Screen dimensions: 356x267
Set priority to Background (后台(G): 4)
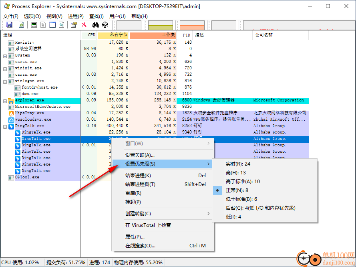click(x=265, y=208)
